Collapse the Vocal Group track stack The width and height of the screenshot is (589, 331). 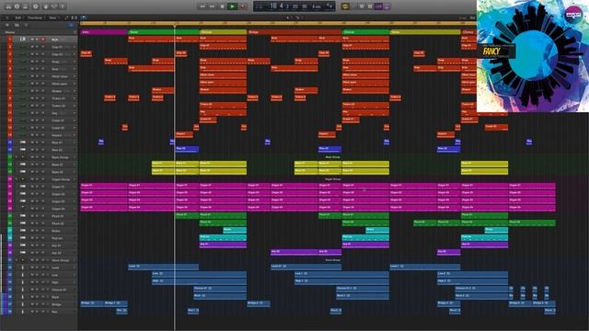point(17,260)
